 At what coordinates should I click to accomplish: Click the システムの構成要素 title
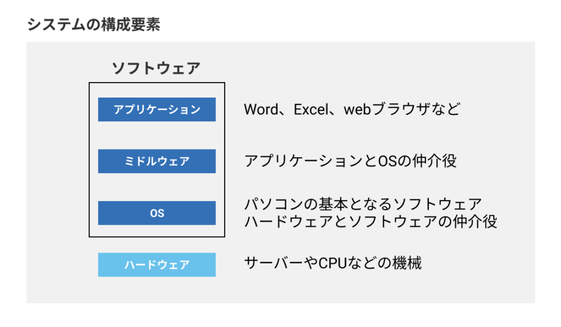[93, 24]
